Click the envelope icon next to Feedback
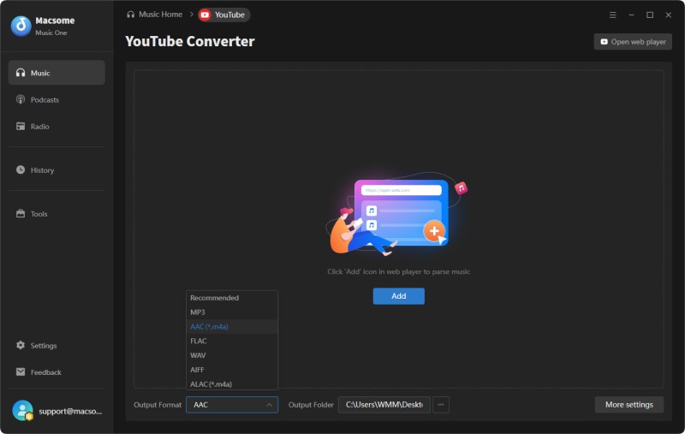Screen dimensions: 685x434 (21, 372)
